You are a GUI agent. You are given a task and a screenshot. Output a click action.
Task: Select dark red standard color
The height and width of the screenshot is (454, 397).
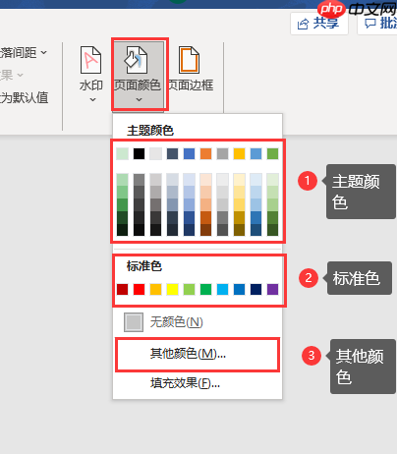click(x=122, y=289)
